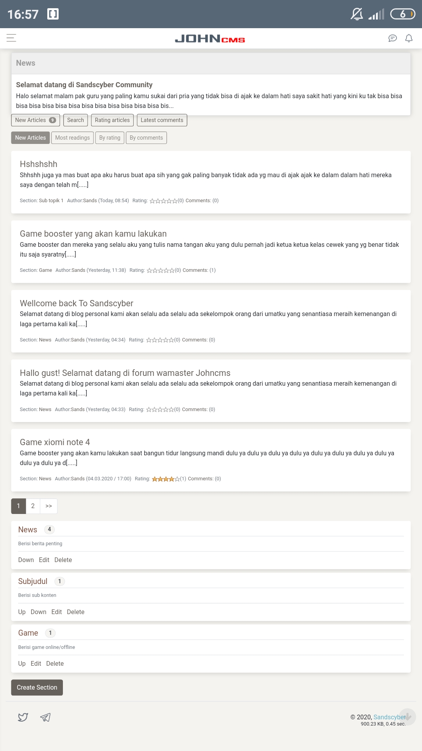Switch to Most readings tab

point(72,138)
